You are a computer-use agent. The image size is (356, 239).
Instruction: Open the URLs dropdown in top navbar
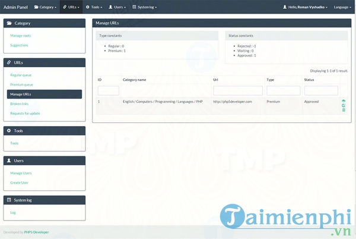(x=71, y=7)
